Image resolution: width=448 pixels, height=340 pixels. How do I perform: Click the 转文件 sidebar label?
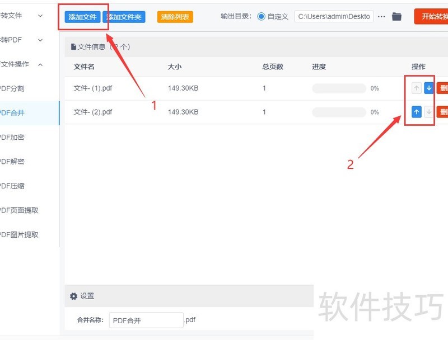tap(11, 16)
